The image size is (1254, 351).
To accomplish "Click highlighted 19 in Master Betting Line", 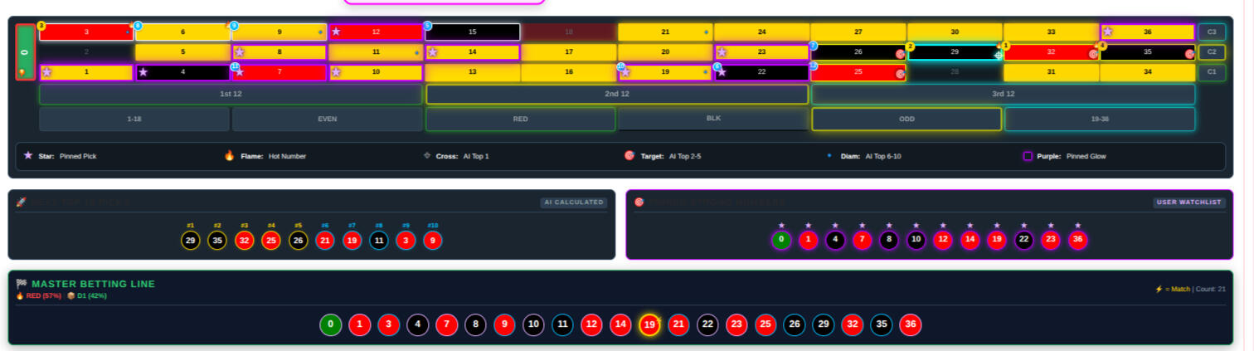I will pos(649,324).
